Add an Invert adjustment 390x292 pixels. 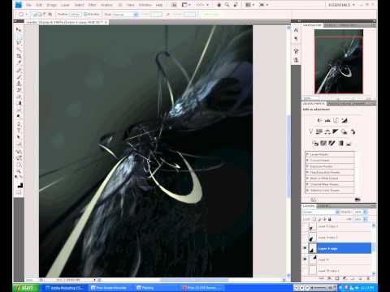(315, 143)
